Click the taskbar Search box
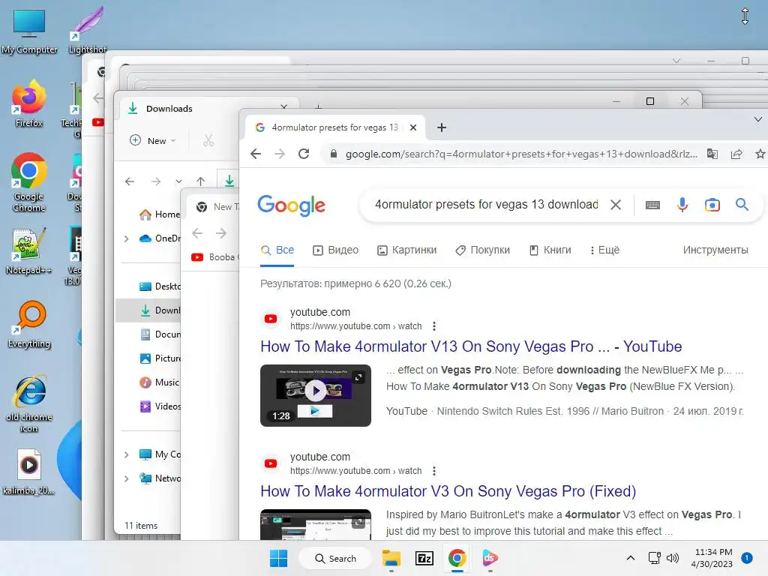The width and height of the screenshot is (768, 576). tap(335, 558)
